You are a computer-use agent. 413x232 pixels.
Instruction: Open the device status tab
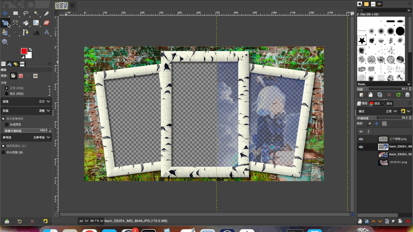pos(10,64)
